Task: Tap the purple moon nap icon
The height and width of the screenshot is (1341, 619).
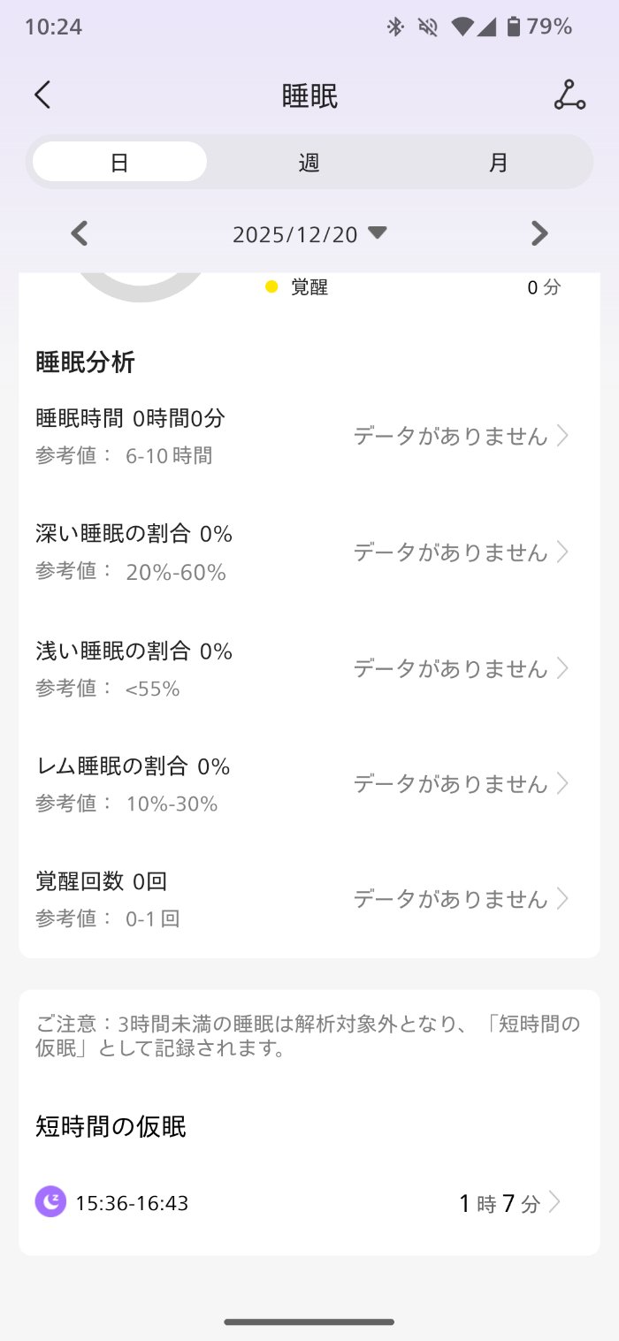Action: [x=50, y=1201]
